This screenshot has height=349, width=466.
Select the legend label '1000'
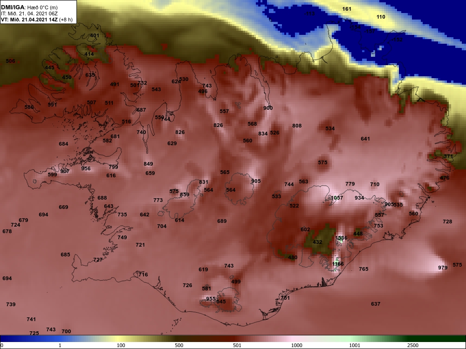pyautogui.click(x=296, y=345)
